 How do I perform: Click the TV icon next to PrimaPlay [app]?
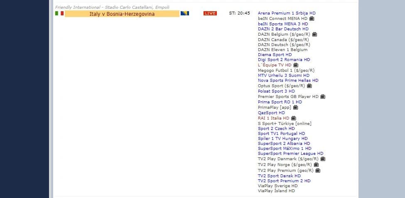(295, 108)
